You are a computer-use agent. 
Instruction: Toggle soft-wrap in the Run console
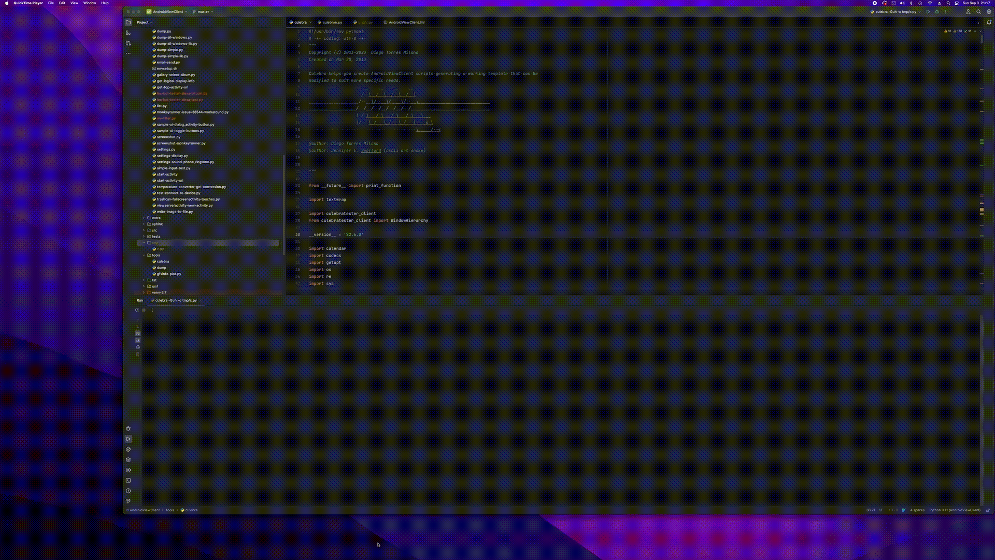(138, 333)
